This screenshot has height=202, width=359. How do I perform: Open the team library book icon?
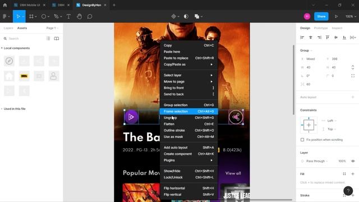(x=56, y=39)
